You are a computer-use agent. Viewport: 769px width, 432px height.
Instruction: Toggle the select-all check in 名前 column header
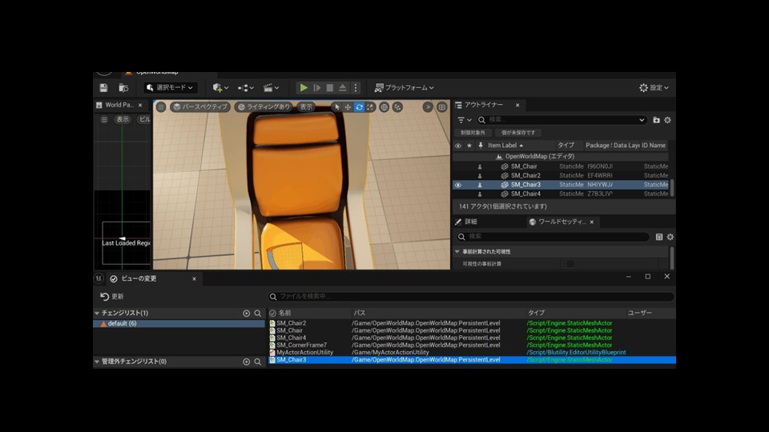pyautogui.click(x=272, y=313)
